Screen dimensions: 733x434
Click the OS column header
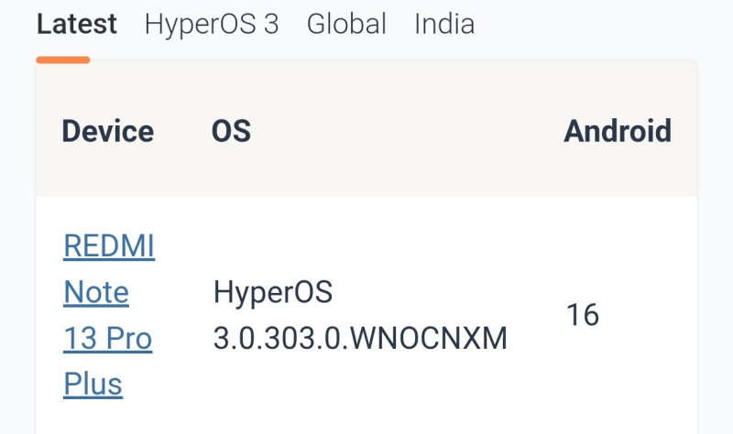point(231,131)
